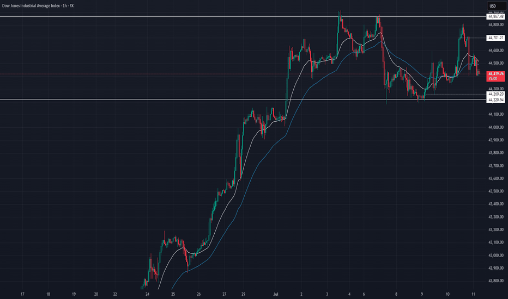Screen dimensions: 508x299
Task: Select the 44,220.94 price label
Action: pyautogui.click(x=495, y=100)
